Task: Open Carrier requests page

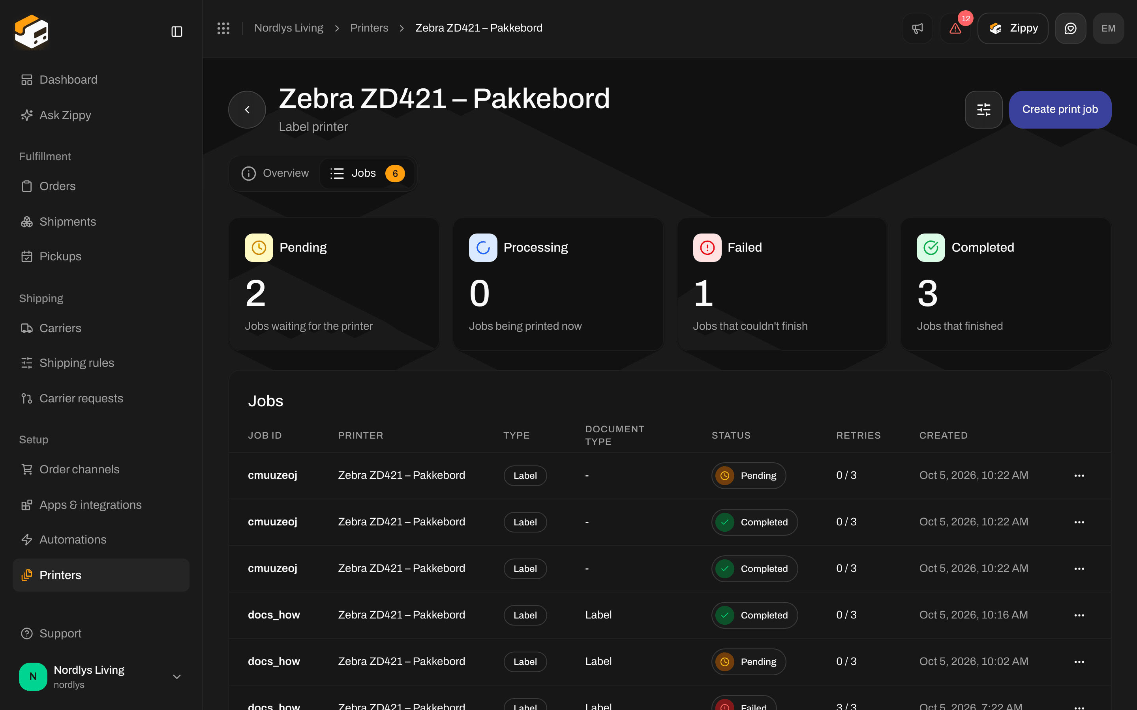Action: (x=101, y=398)
